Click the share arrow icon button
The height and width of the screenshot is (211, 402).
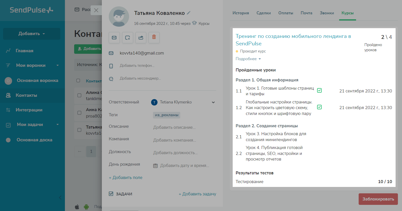141,38
